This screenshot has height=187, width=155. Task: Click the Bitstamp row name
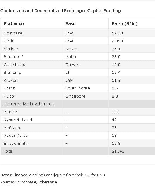(12, 72)
